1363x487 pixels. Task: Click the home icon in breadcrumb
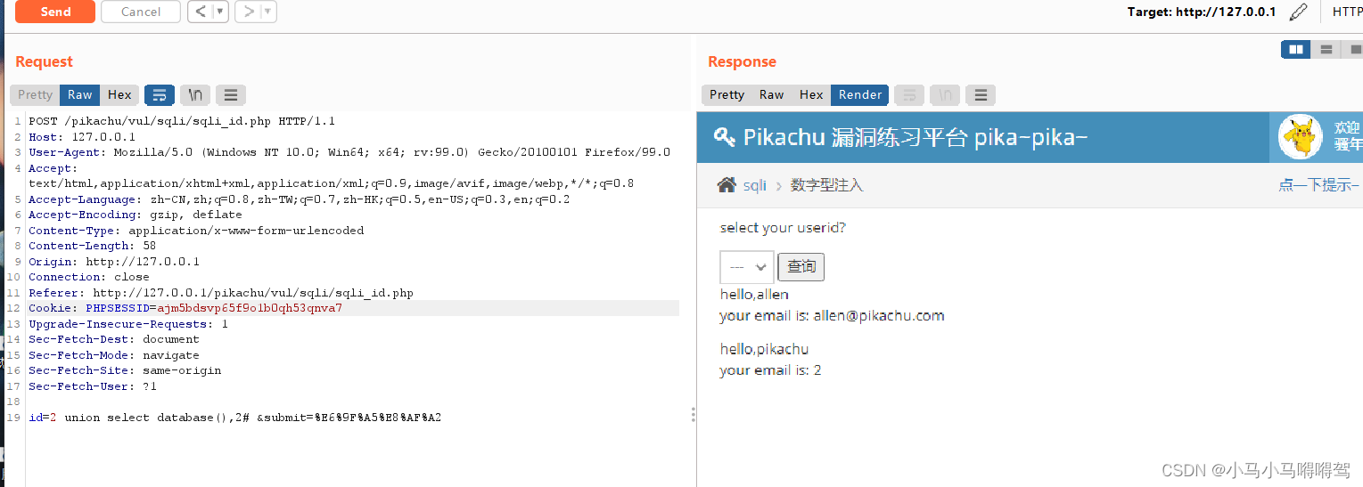(727, 184)
